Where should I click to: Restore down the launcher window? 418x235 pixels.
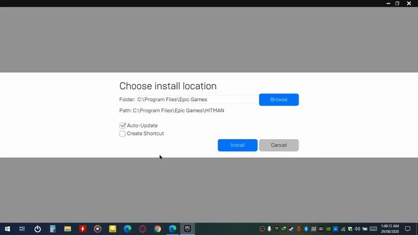coord(397,3)
